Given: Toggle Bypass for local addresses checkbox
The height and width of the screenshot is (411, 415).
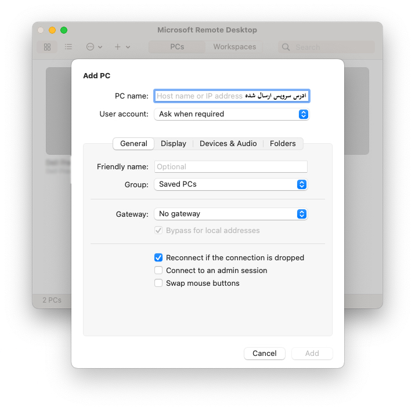Looking at the screenshot, I should tap(158, 231).
